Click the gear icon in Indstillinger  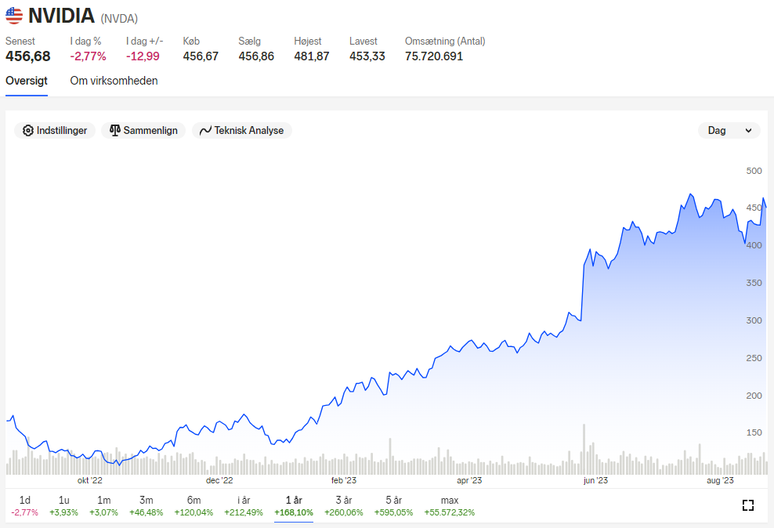pos(28,130)
